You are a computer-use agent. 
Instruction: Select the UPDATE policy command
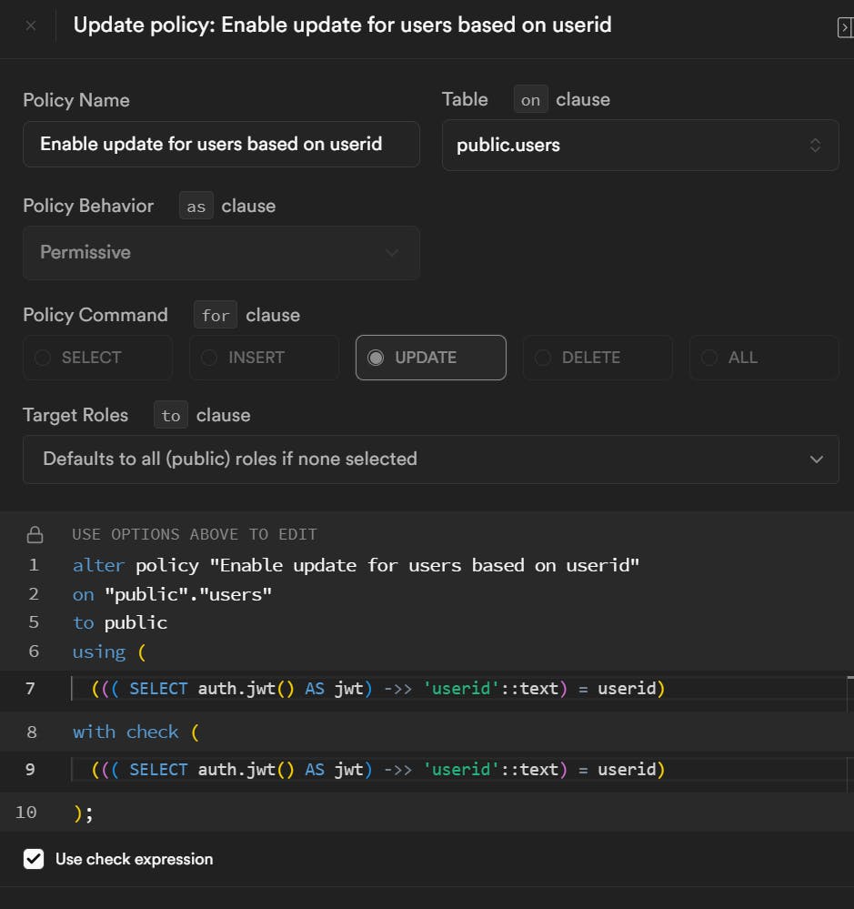tap(430, 358)
